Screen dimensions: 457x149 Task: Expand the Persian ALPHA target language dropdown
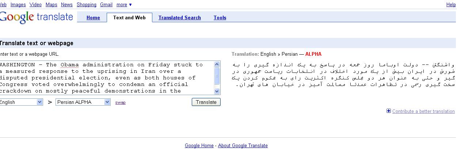[x=83, y=102]
